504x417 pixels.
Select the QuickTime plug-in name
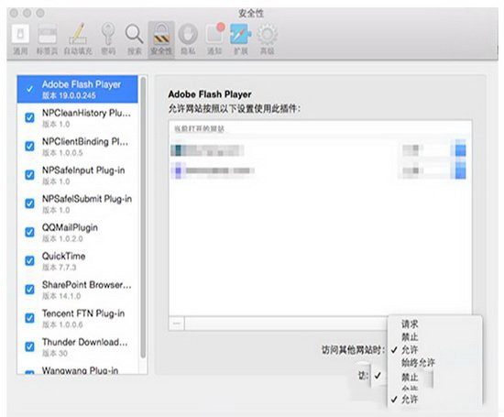[x=63, y=257]
